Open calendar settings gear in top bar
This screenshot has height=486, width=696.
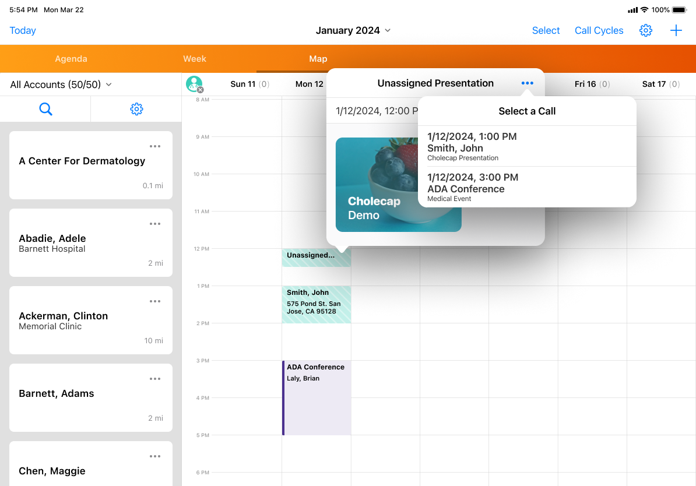point(646,31)
